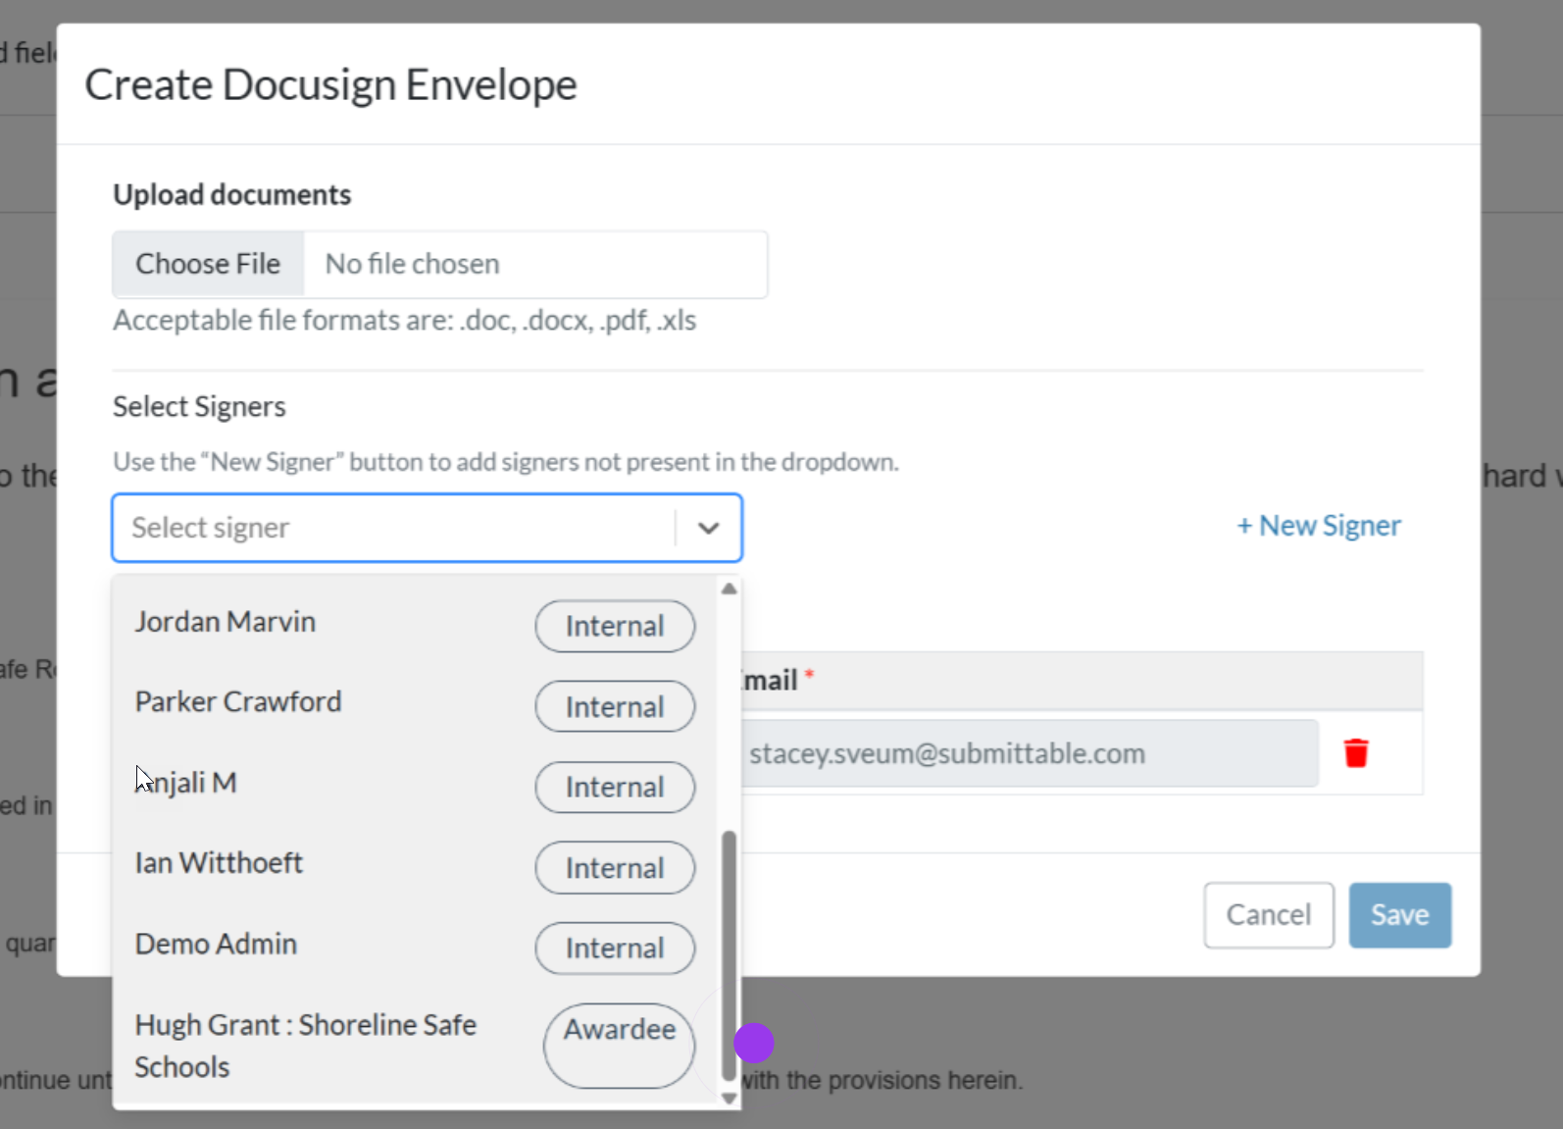Cancel the Docusign envelope dialog

1269,915
